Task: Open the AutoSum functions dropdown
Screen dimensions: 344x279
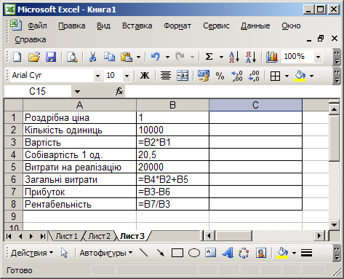Action: (221, 58)
